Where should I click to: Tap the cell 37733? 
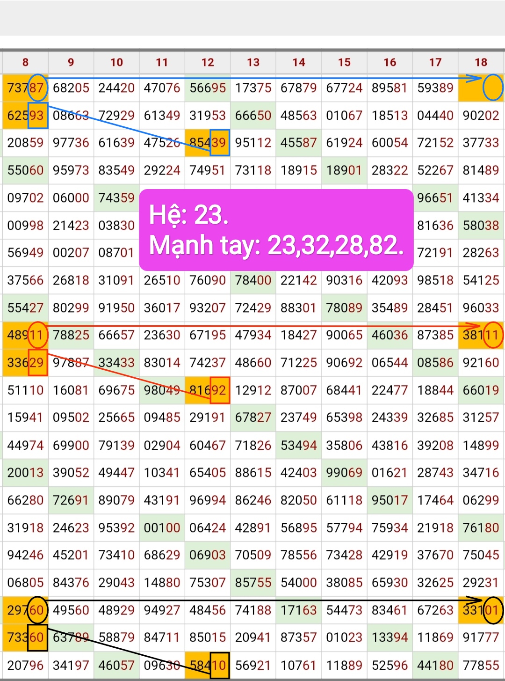481,143
